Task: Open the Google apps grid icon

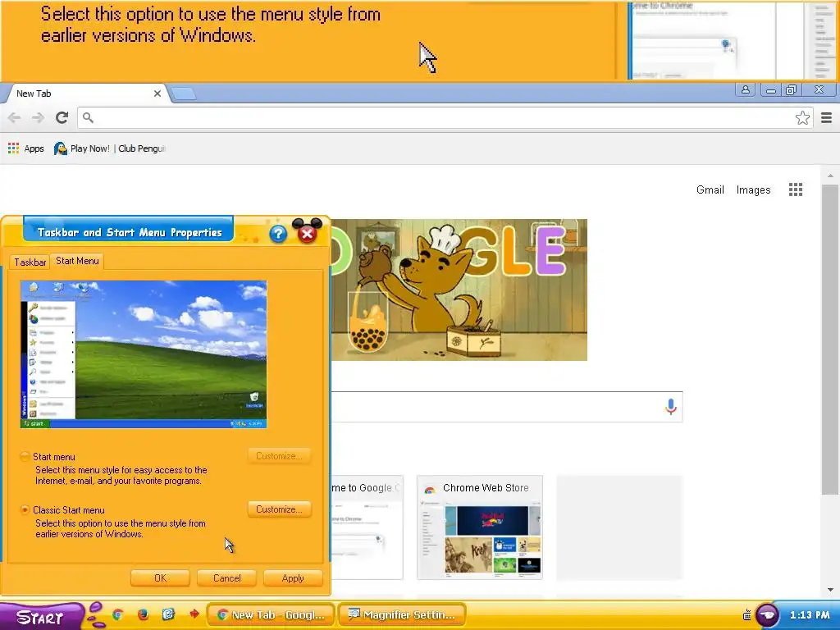Action: (796, 189)
